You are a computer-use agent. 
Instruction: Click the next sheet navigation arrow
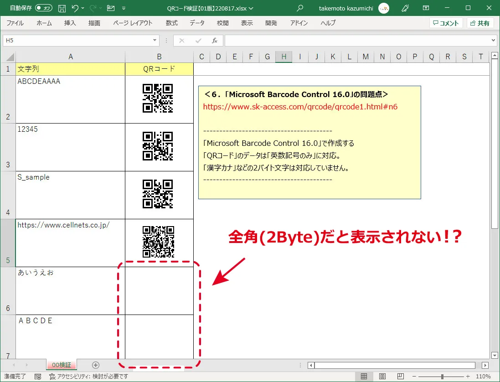(x=27, y=365)
